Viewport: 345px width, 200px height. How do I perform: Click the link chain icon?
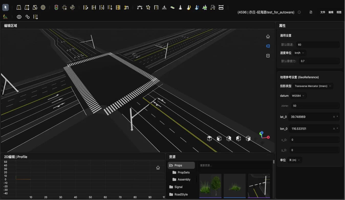(x=27, y=17)
